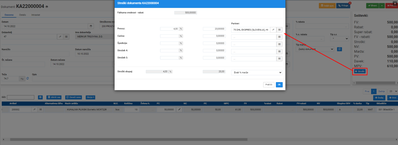Open article list for Artikel 200002
The width and height of the screenshot is (398, 145).
click(x=41, y=109)
